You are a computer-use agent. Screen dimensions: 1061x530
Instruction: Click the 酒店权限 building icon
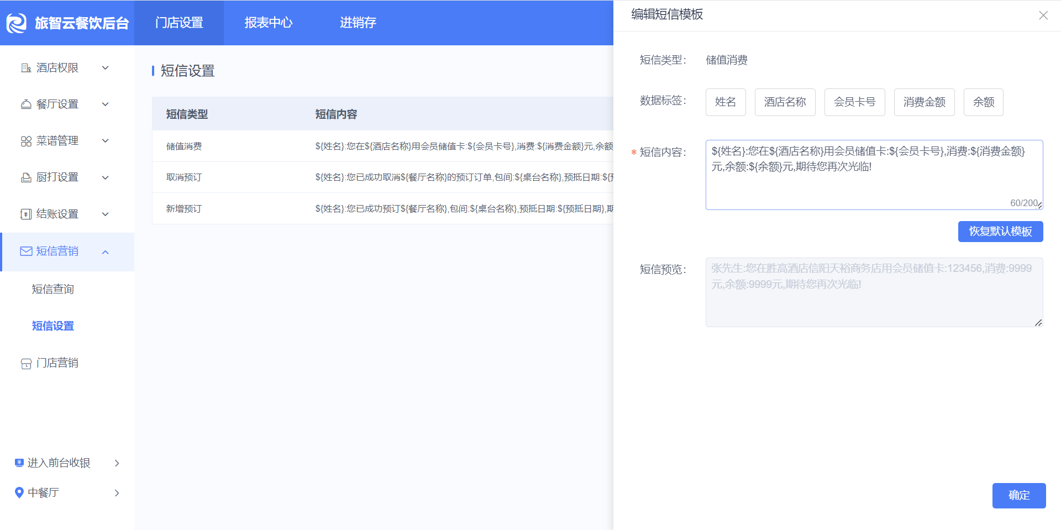click(x=26, y=68)
